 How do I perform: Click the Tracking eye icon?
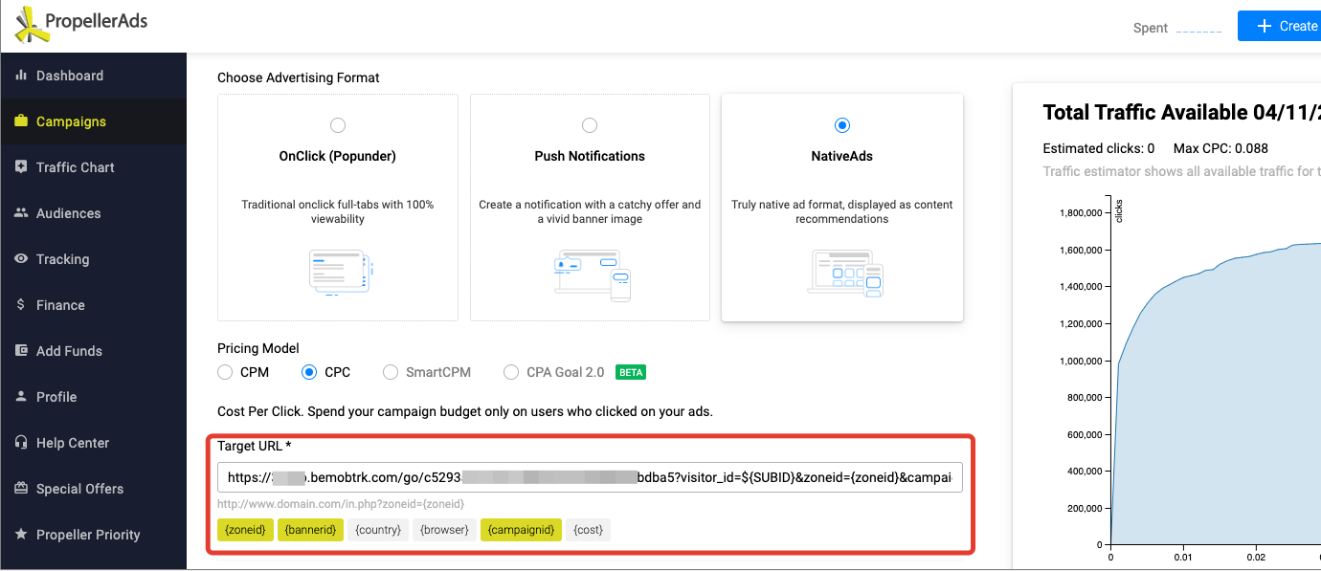click(21, 259)
